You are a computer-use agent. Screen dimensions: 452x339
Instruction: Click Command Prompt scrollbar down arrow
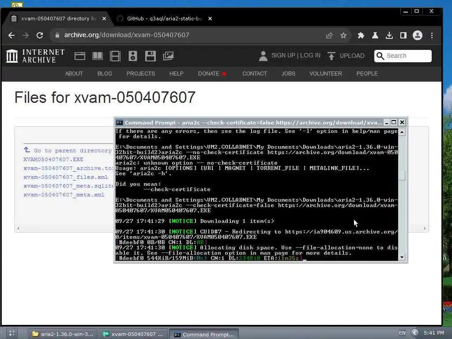pyautogui.click(x=402, y=257)
